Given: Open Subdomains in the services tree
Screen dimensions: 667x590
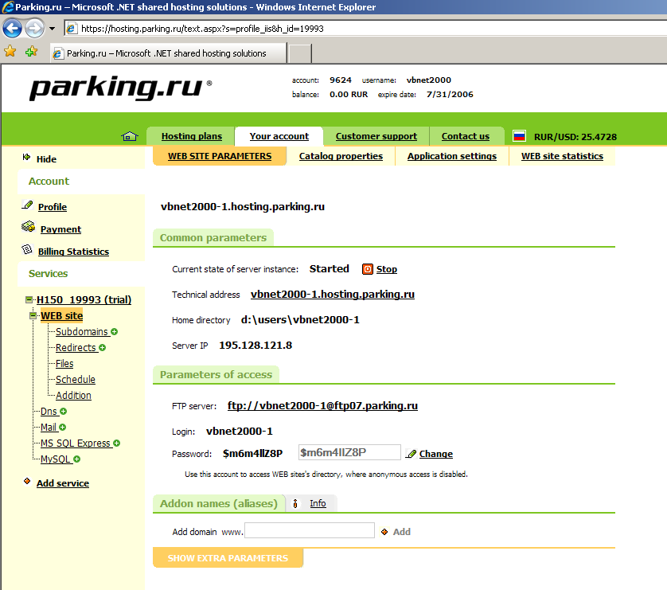Looking at the screenshot, I should [82, 331].
